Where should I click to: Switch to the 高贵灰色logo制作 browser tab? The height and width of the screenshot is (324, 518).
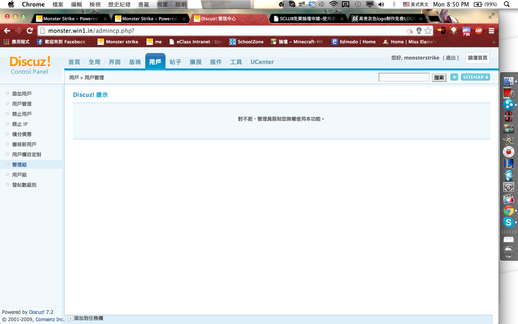[x=386, y=19]
